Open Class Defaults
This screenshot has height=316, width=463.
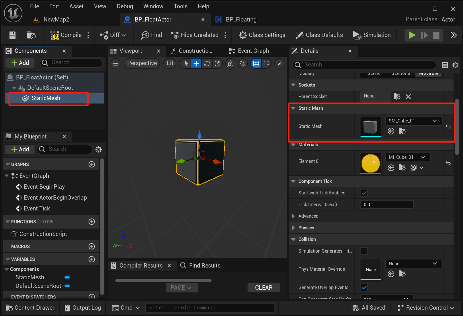click(319, 35)
